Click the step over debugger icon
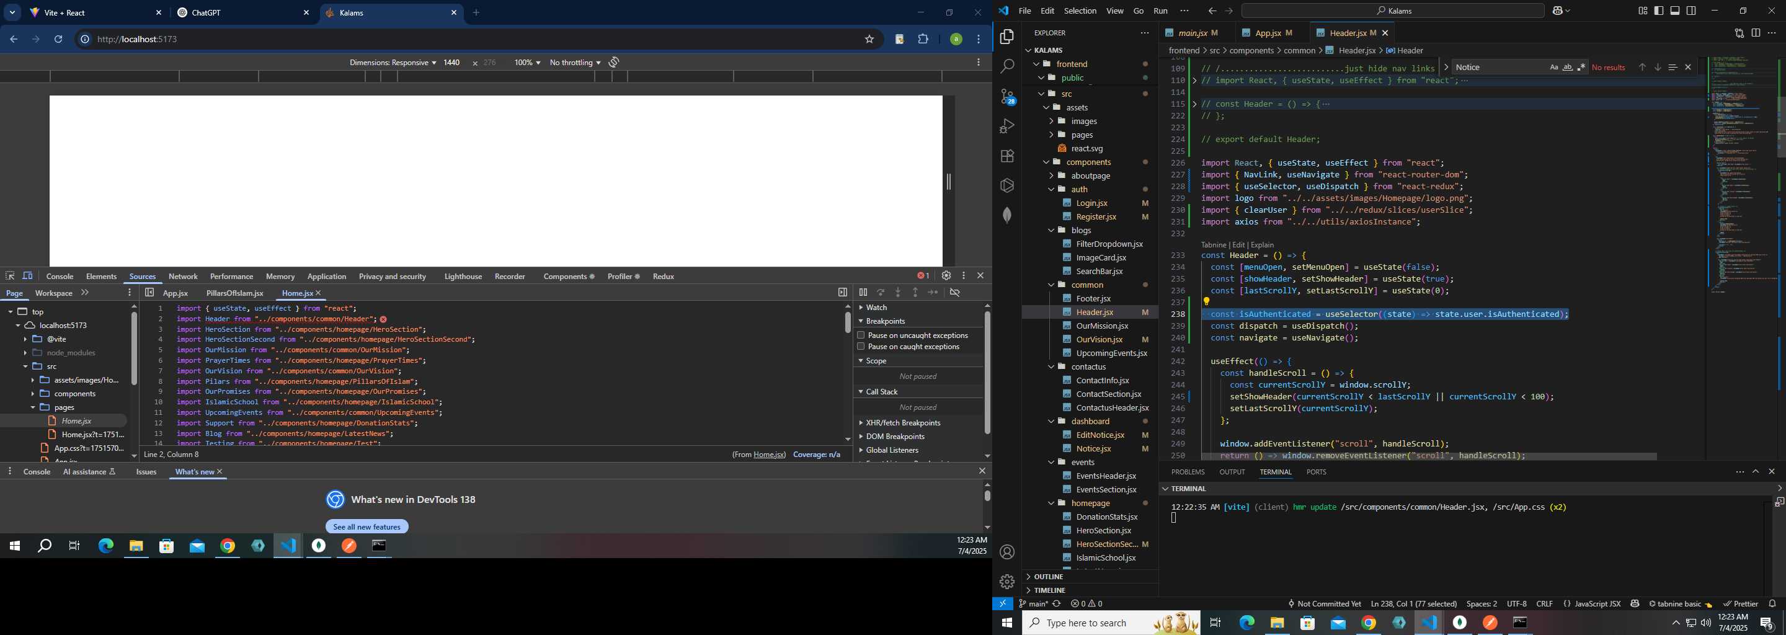Viewport: 1786px width, 635px height. tap(881, 293)
